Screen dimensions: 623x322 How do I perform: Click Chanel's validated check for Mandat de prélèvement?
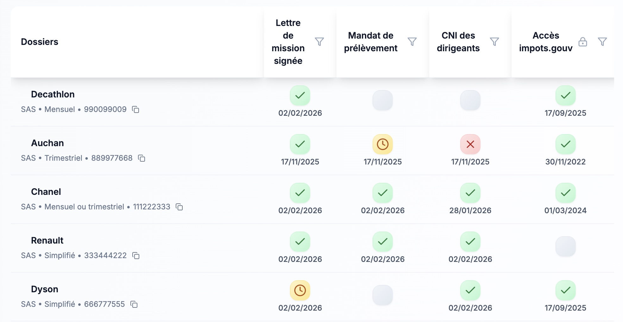pos(382,193)
